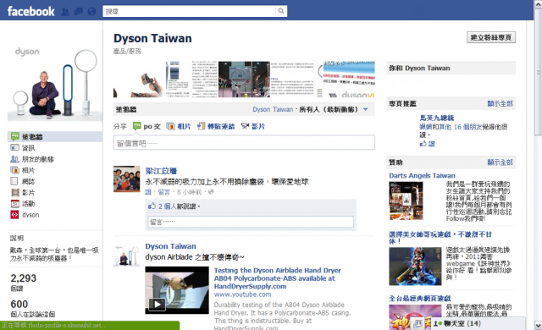Screen dimensions: 542x330
Task: Open Dyson Taiwan post author link
Action: [170, 246]
